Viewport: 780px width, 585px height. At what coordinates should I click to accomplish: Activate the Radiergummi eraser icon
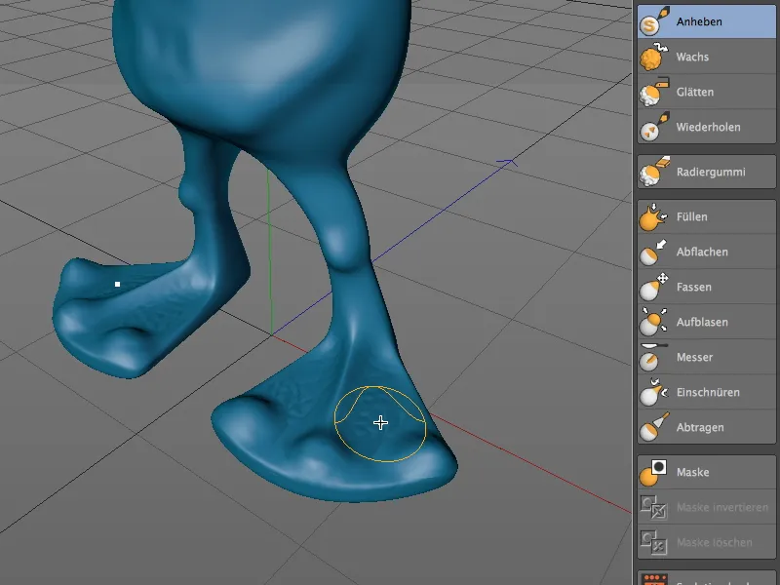pos(653,172)
